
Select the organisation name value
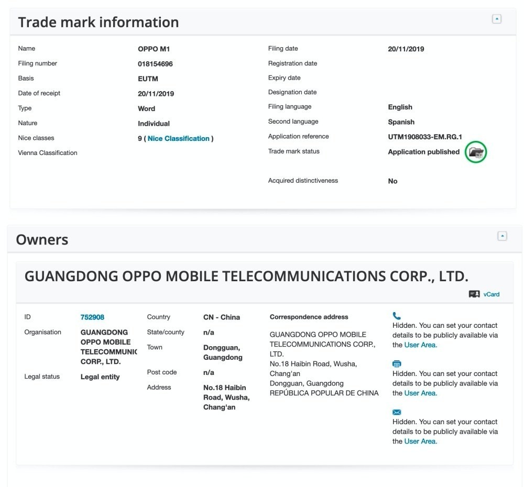[108, 347]
